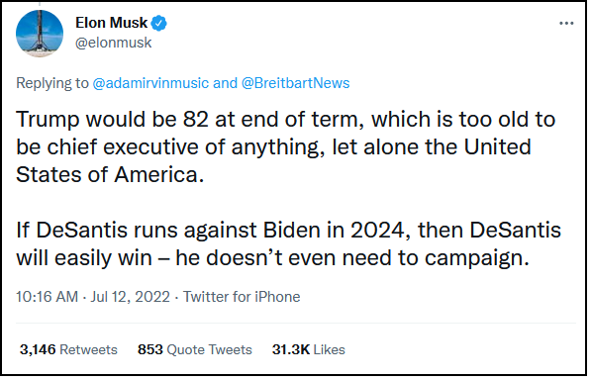Open the more options three-dot menu
591x380 pixels.
(566, 24)
